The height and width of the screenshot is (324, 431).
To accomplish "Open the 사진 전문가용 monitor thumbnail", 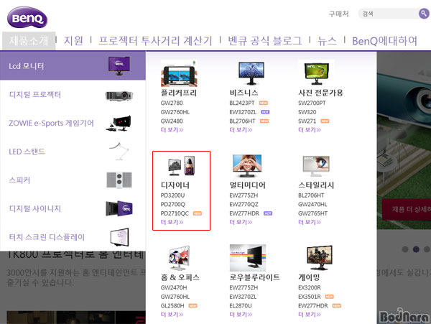I will click(316, 73).
